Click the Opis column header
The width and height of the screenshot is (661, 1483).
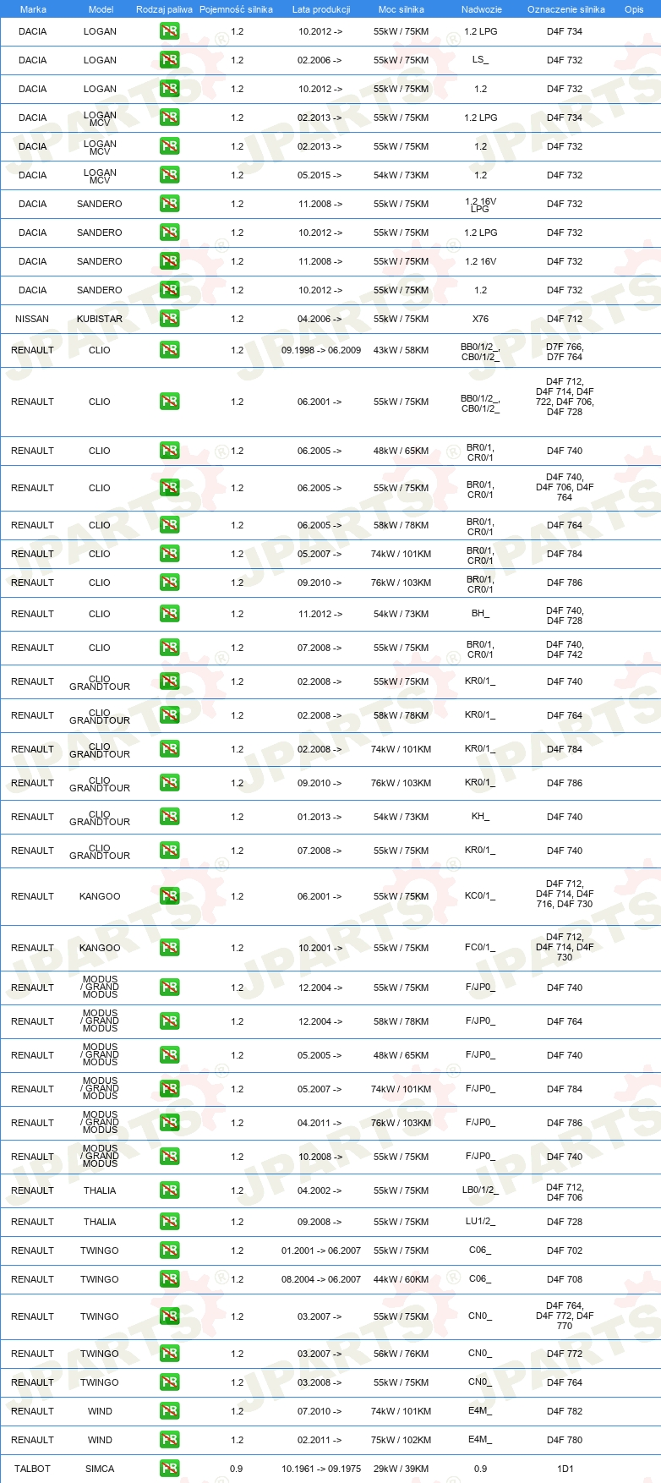(x=634, y=9)
